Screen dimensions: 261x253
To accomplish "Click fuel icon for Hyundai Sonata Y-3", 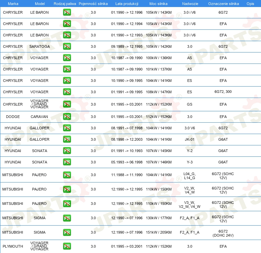I will click(x=67, y=162).
